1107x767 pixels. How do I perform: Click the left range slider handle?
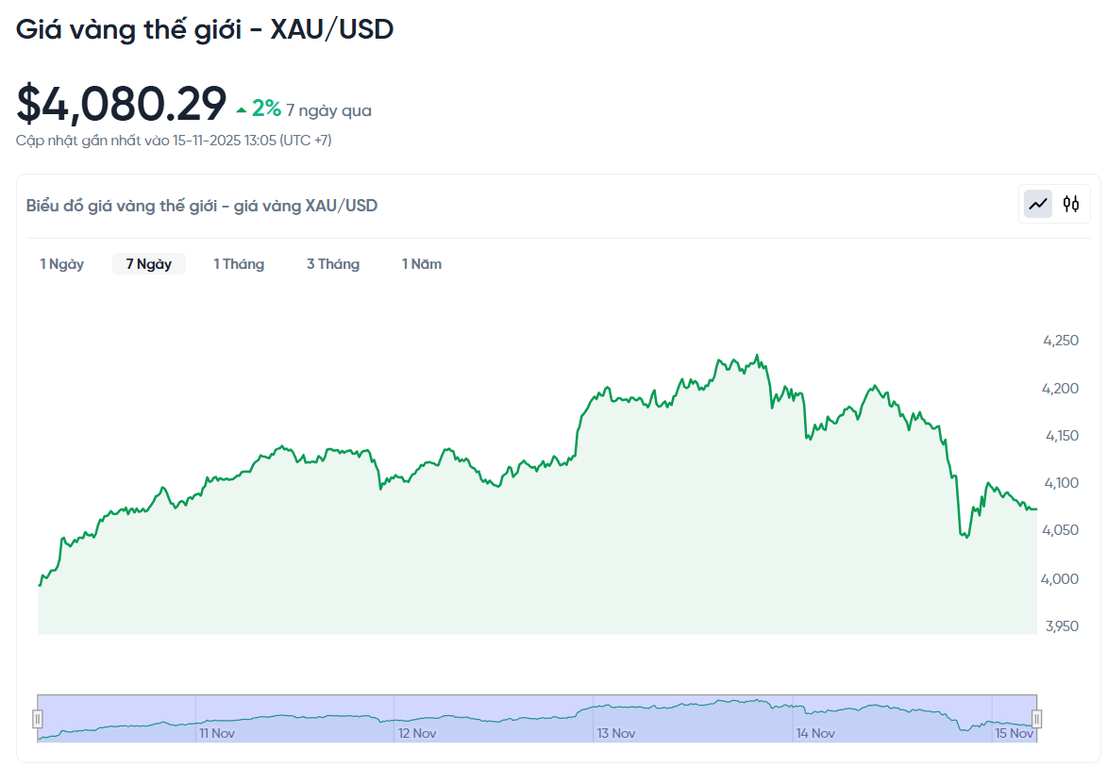(x=37, y=717)
